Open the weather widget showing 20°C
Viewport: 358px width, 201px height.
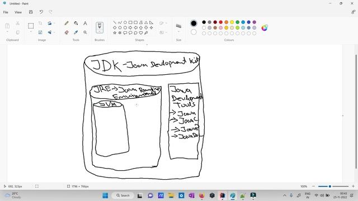(x=13, y=195)
